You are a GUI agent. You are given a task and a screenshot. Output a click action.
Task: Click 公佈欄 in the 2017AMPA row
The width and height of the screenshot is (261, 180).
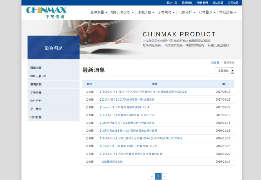[90, 99]
